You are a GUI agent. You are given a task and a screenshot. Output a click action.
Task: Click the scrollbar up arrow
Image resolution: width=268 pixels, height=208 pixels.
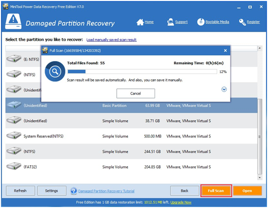tap(260, 48)
